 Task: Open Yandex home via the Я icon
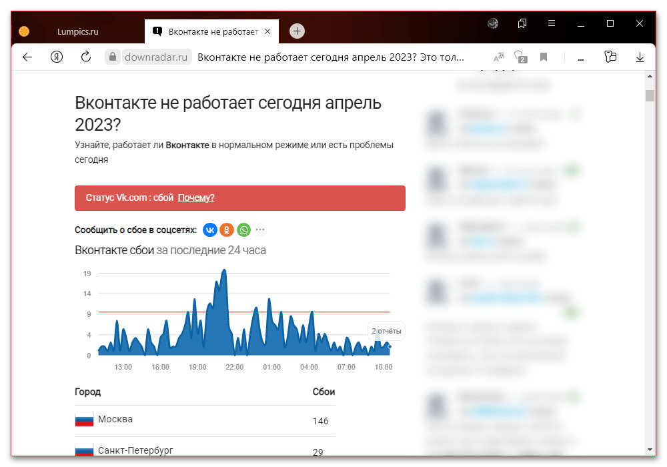tap(57, 57)
